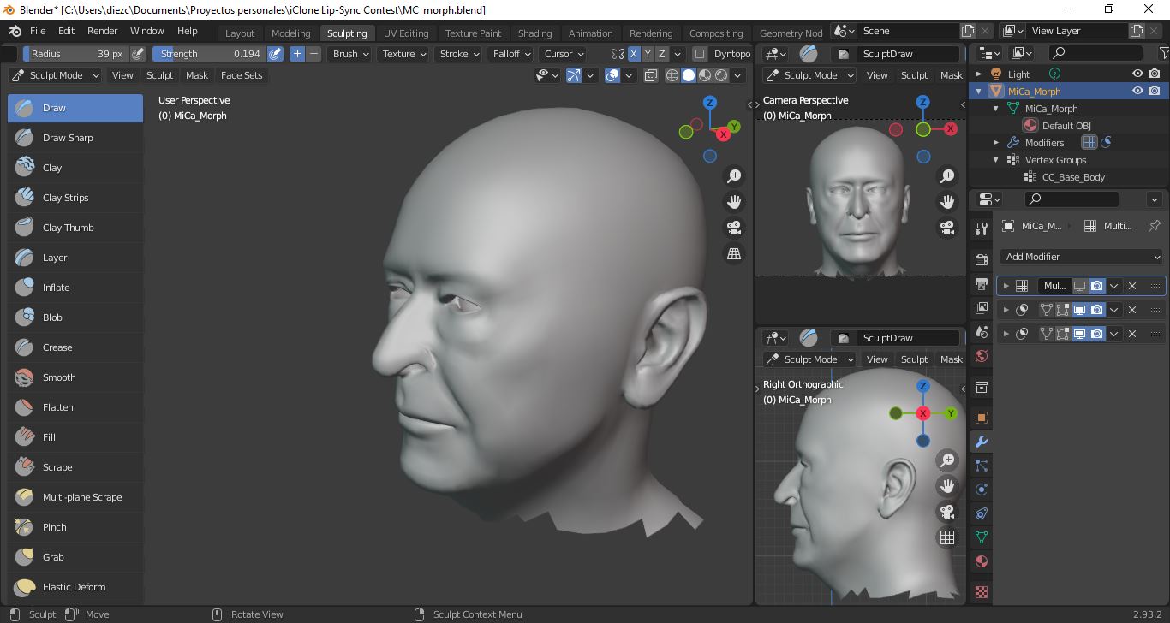Open the Material properties tab
The image size is (1170, 623).
982,561
